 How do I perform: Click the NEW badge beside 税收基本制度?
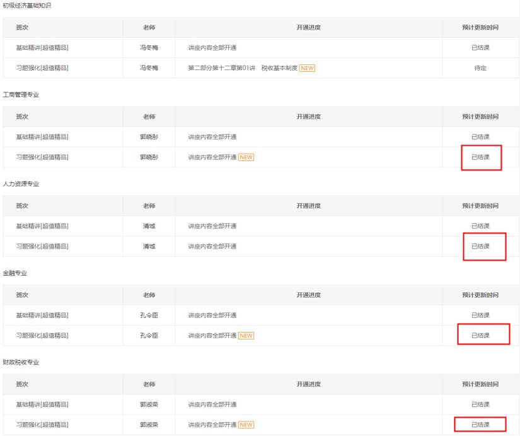point(307,68)
